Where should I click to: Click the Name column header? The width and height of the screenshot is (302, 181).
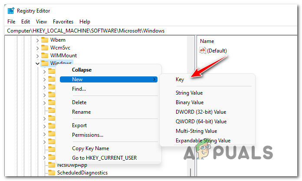click(x=207, y=41)
